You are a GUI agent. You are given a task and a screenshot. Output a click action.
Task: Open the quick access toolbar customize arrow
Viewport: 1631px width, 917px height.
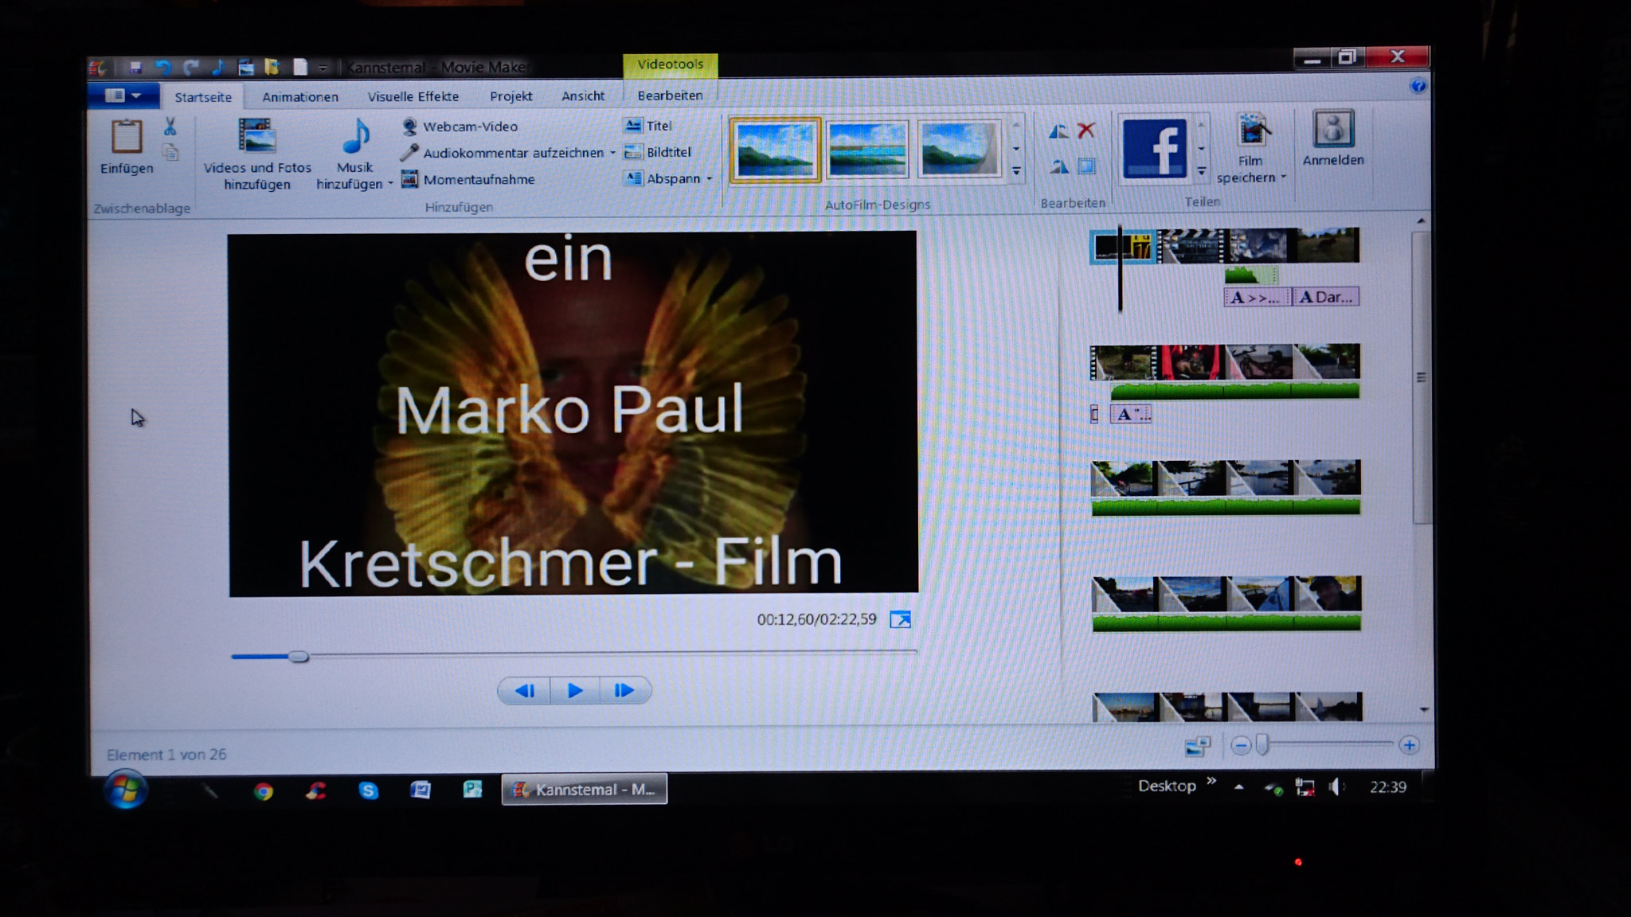pyautogui.click(x=323, y=68)
